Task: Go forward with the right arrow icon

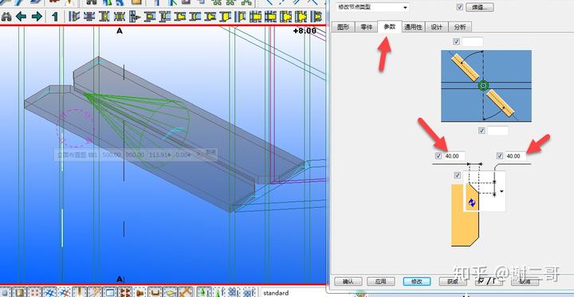Action: click(x=37, y=17)
